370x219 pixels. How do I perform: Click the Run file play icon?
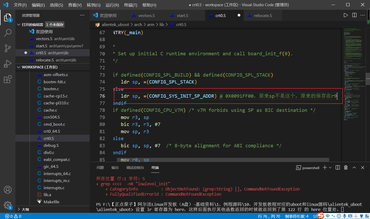pyautogui.click(x=346, y=15)
